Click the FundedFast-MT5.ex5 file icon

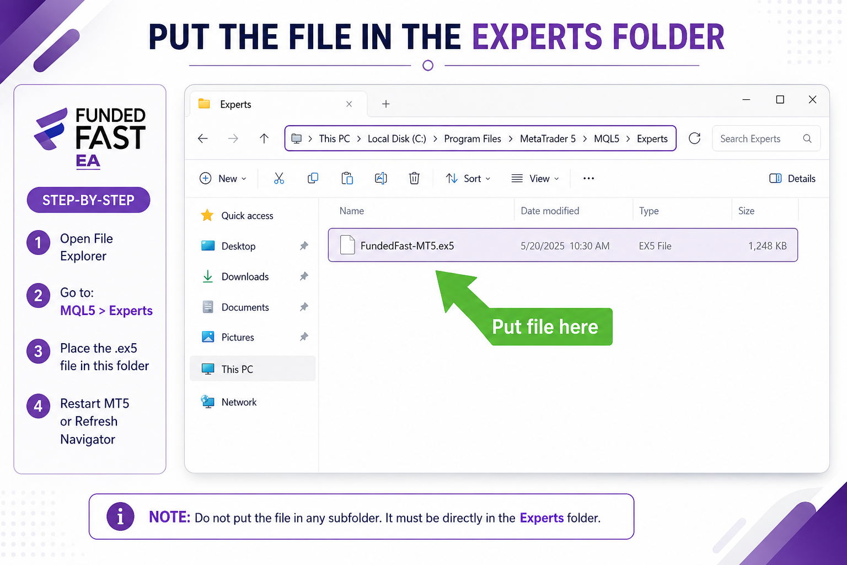[x=347, y=245]
